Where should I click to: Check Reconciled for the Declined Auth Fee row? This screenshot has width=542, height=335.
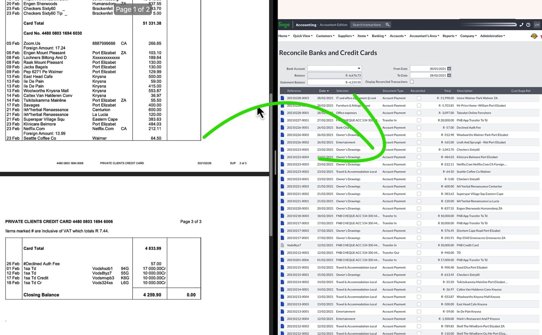(x=418, y=127)
